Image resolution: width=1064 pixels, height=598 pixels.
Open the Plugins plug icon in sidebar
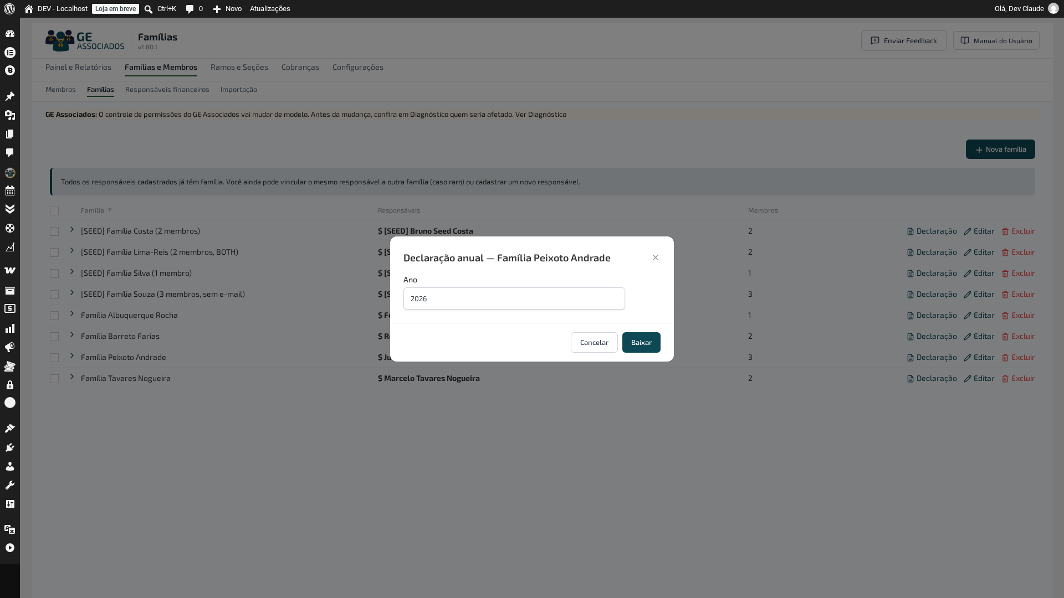pos(10,447)
